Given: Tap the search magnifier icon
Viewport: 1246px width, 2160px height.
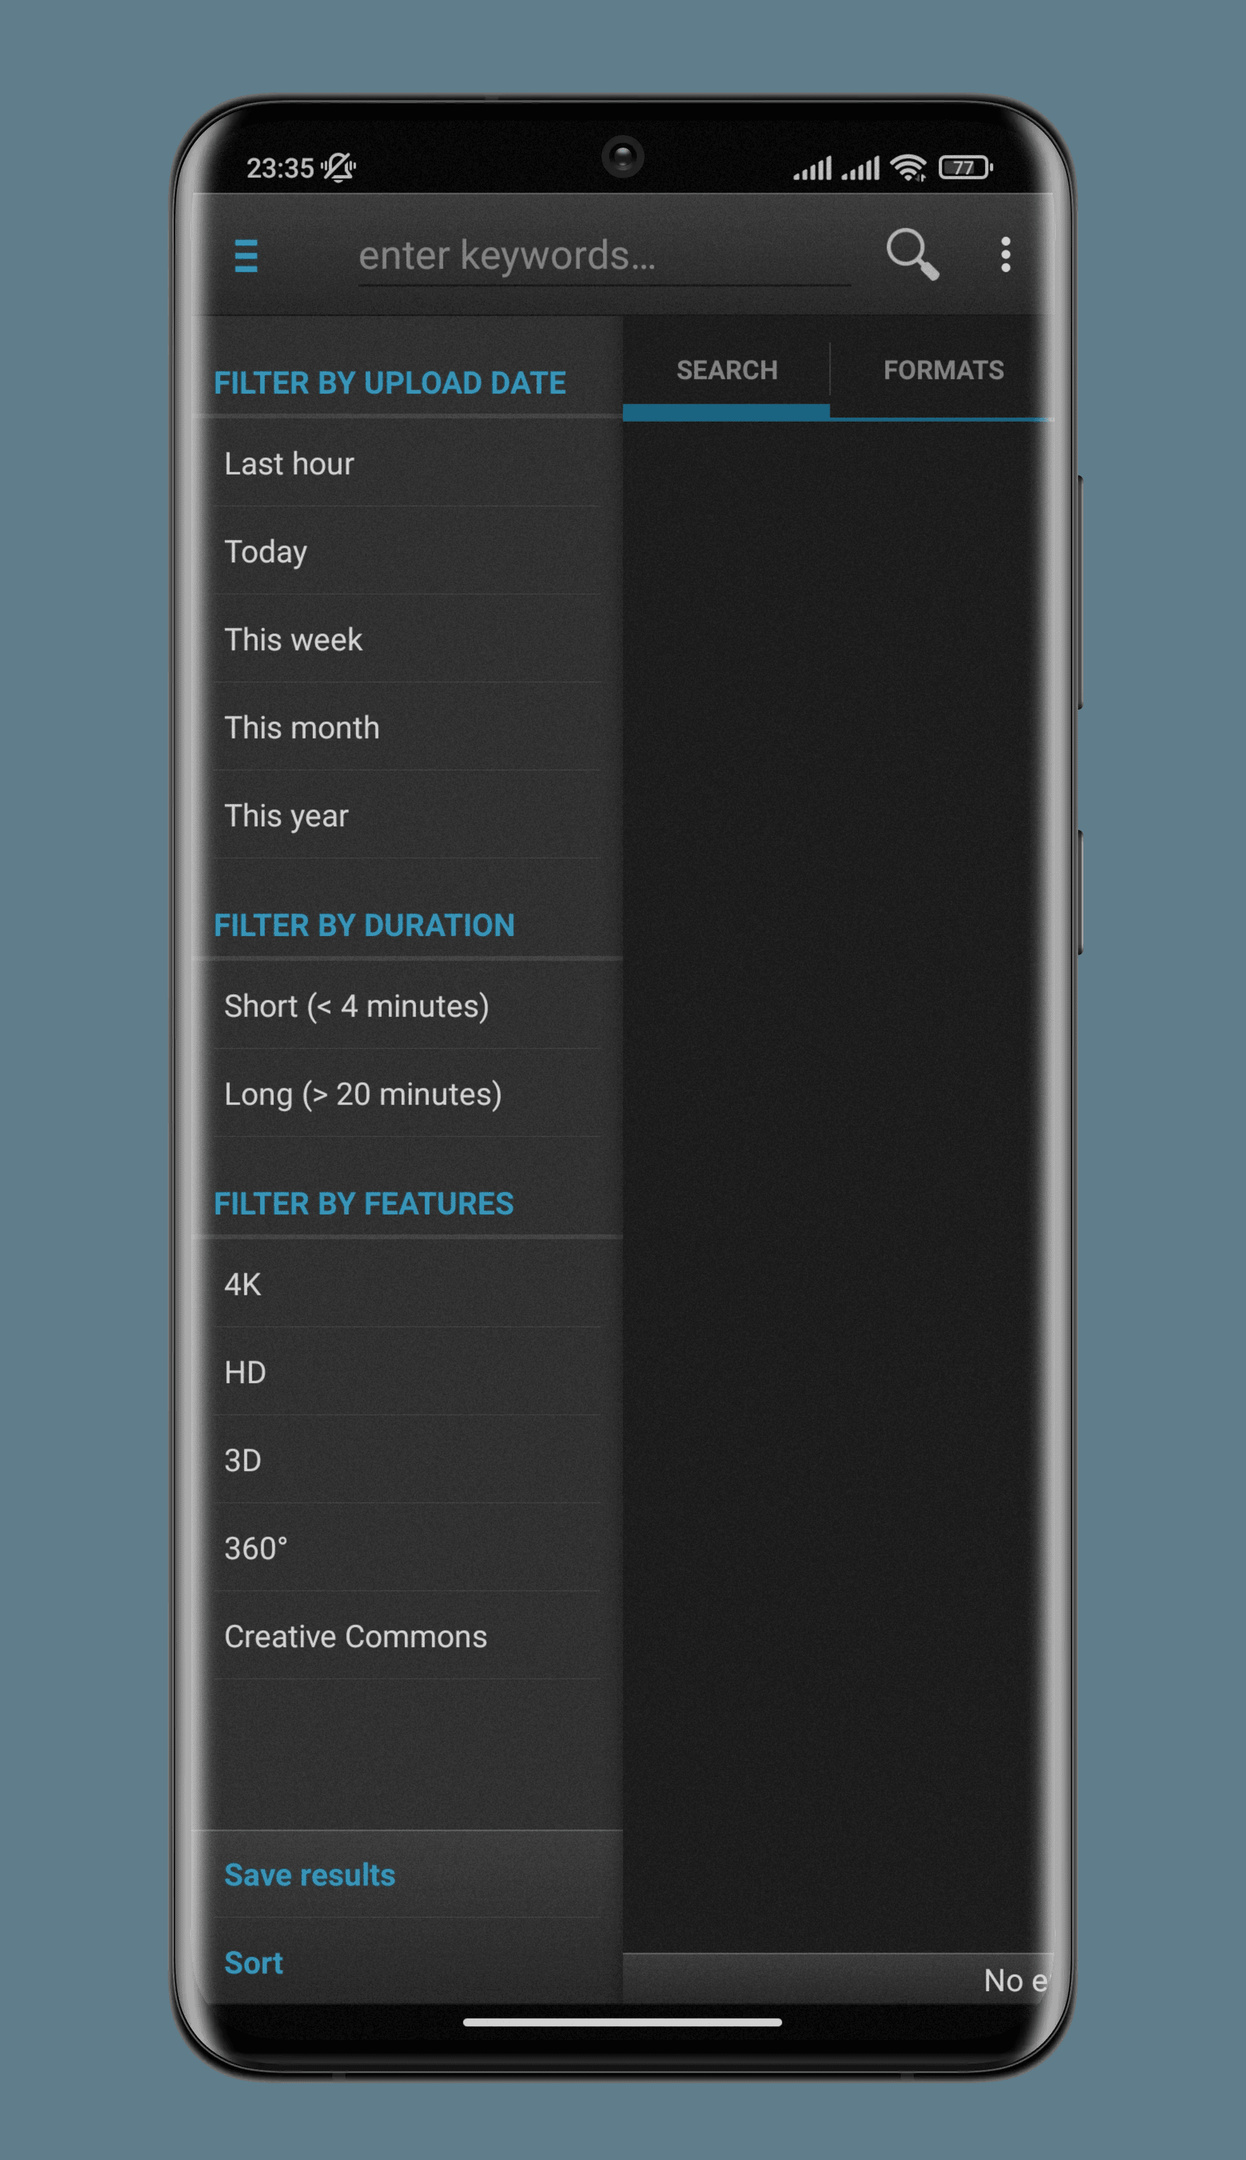Looking at the screenshot, I should coord(914,254).
